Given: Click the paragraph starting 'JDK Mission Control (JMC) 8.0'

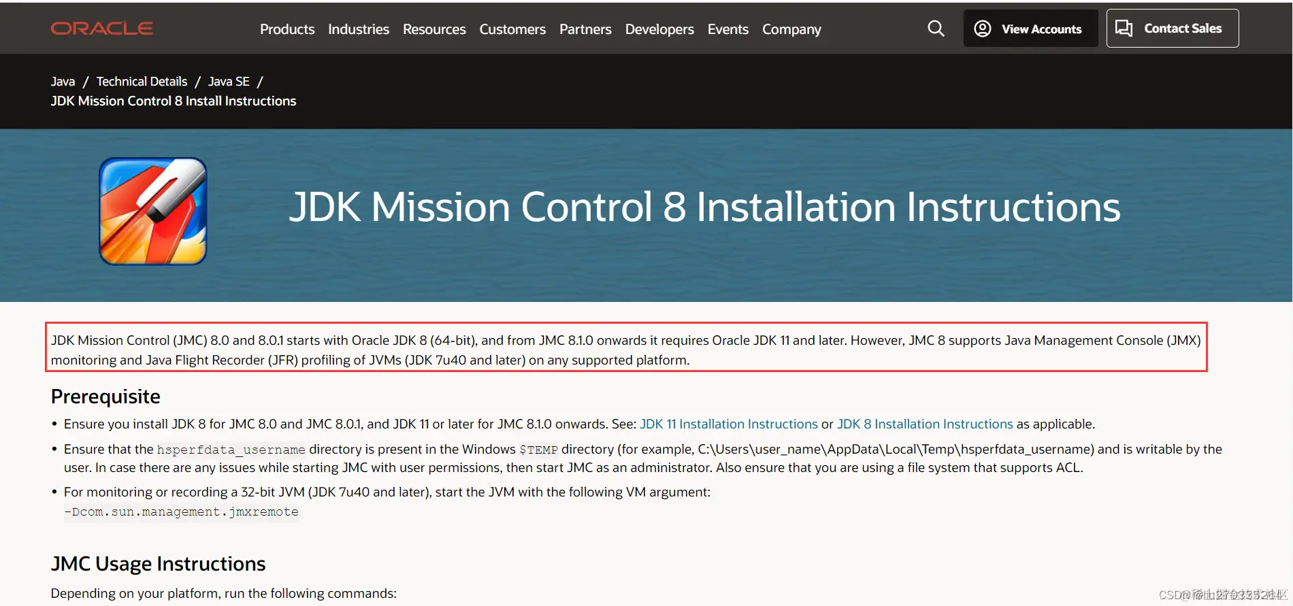Looking at the screenshot, I should [x=626, y=350].
